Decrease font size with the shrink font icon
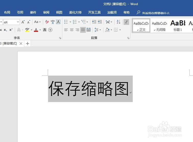This screenshot has width=193, height=142. click(29, 22)
